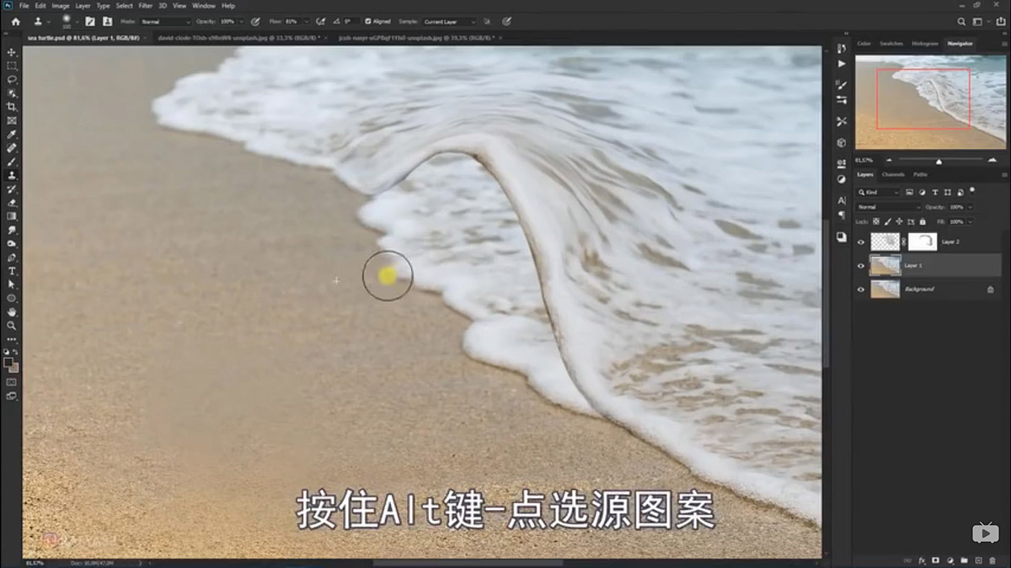Screen dimensions: 1011x568
Task: Hide the Layer 2 visibility eye
Action: click(x=860, y=242)
